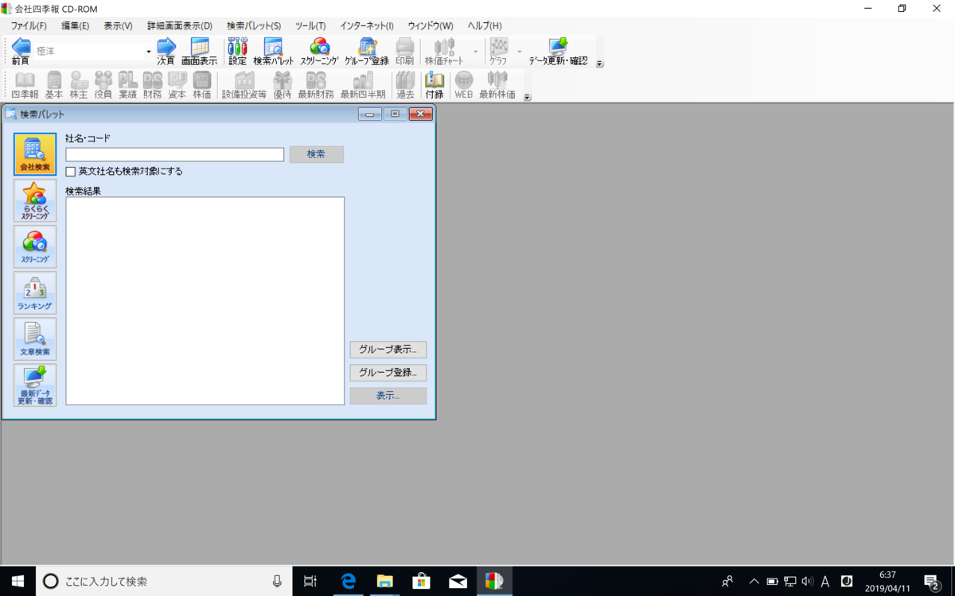Select 会社検索 in the search palette sidebar

35,154
